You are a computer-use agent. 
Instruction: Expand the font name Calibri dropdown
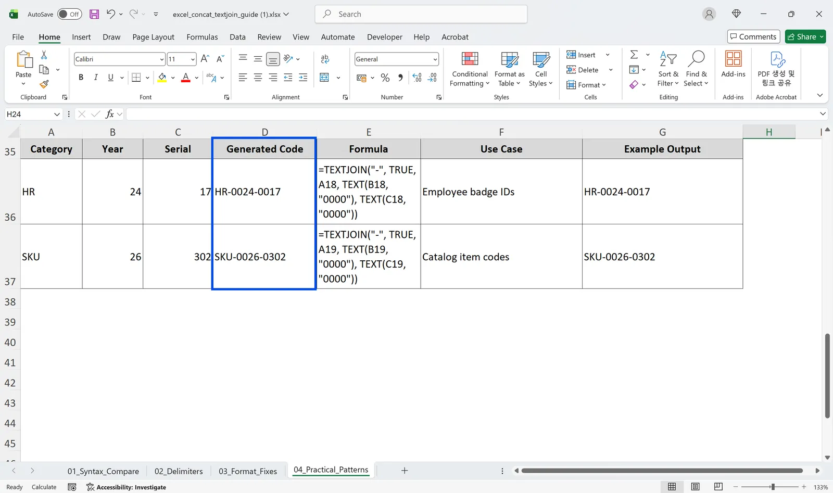(x=162, y=59)
